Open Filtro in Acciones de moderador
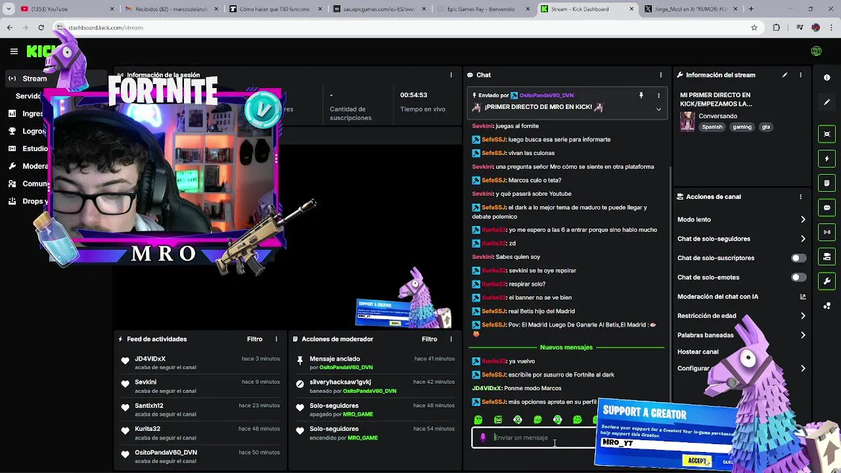The image size is (841, 473). [429, 339]
